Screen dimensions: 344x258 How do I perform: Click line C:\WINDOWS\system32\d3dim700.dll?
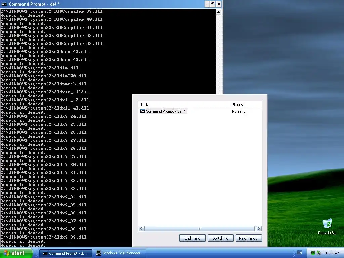pos(43,76)
